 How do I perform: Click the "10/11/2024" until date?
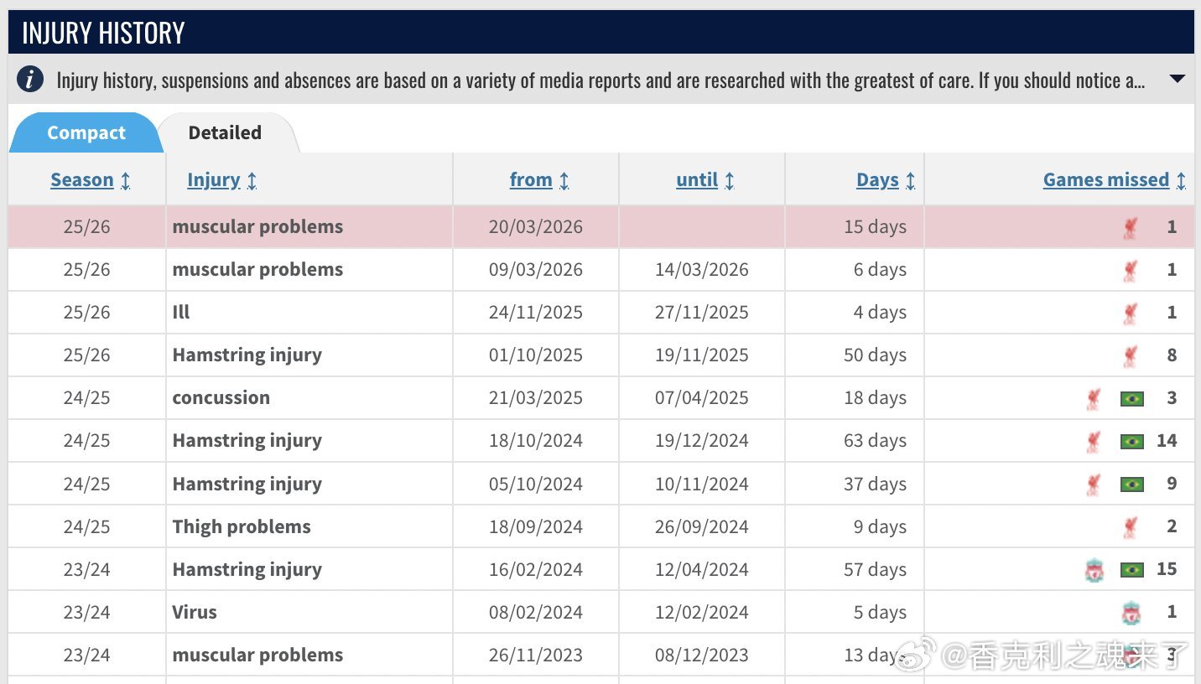(702, 484)
